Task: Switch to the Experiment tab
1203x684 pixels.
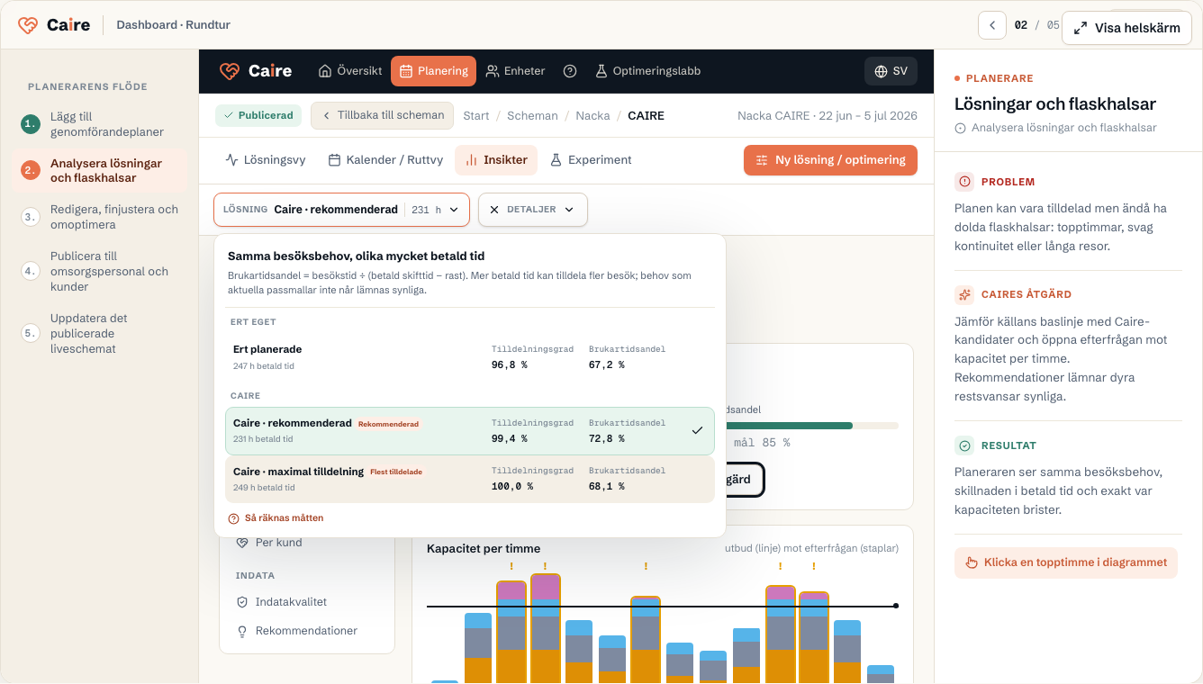Action: click(591, 160)
